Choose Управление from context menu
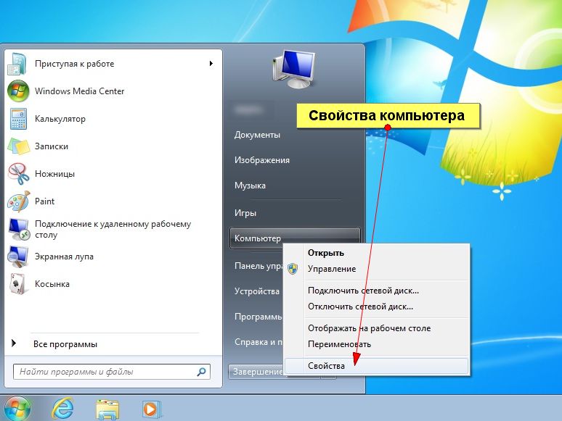Image resolution: width=562 pixels, height=421 pixels. (331, 269)
